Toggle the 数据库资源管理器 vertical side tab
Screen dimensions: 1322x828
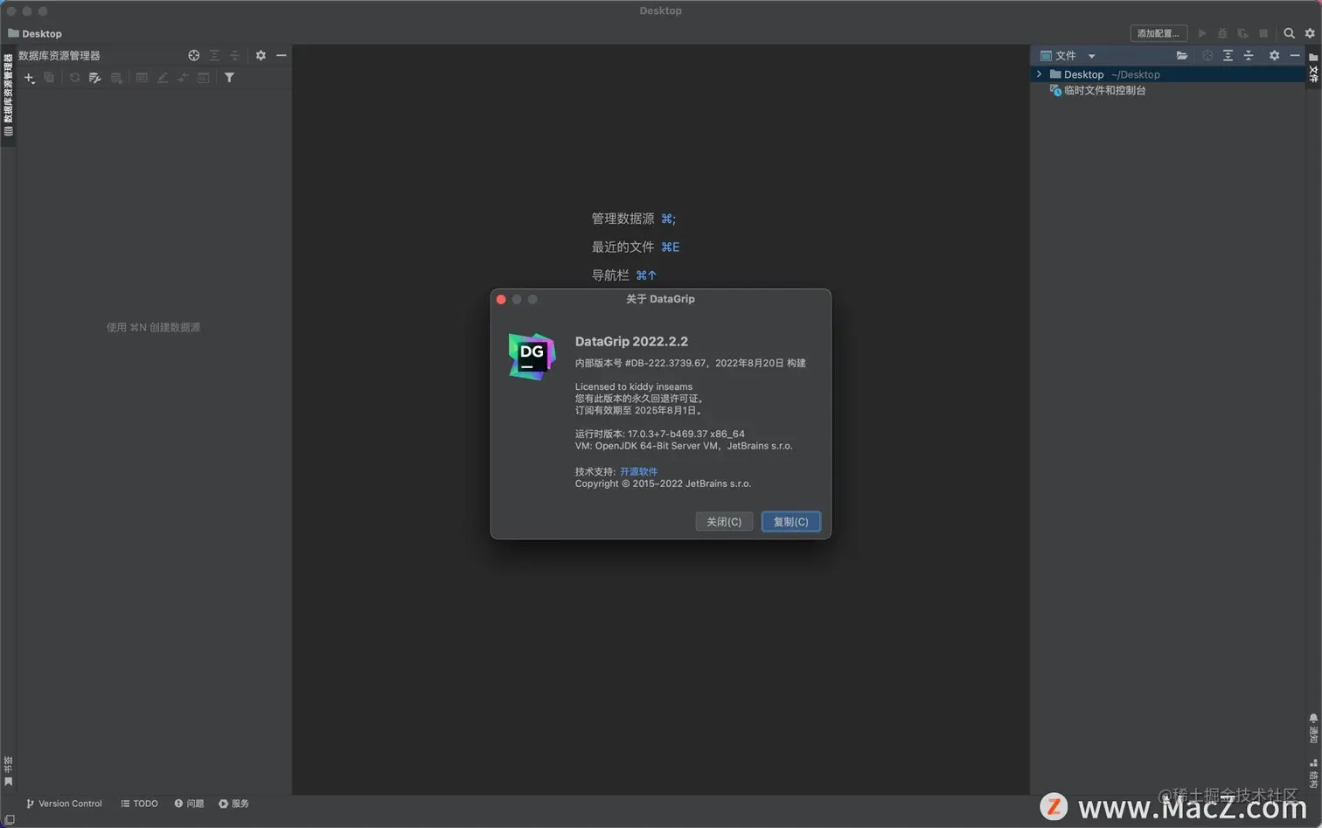[x=8, y=94]
